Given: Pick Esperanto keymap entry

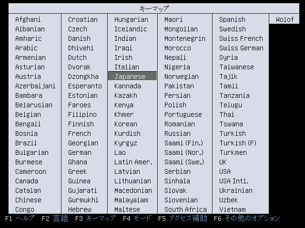Looking at the screenshot, I should point(85,86).
